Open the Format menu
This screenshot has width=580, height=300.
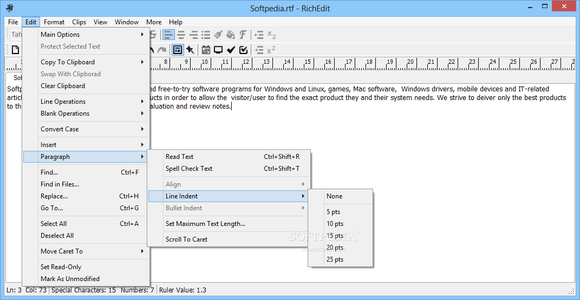click(x=54, y=22)
